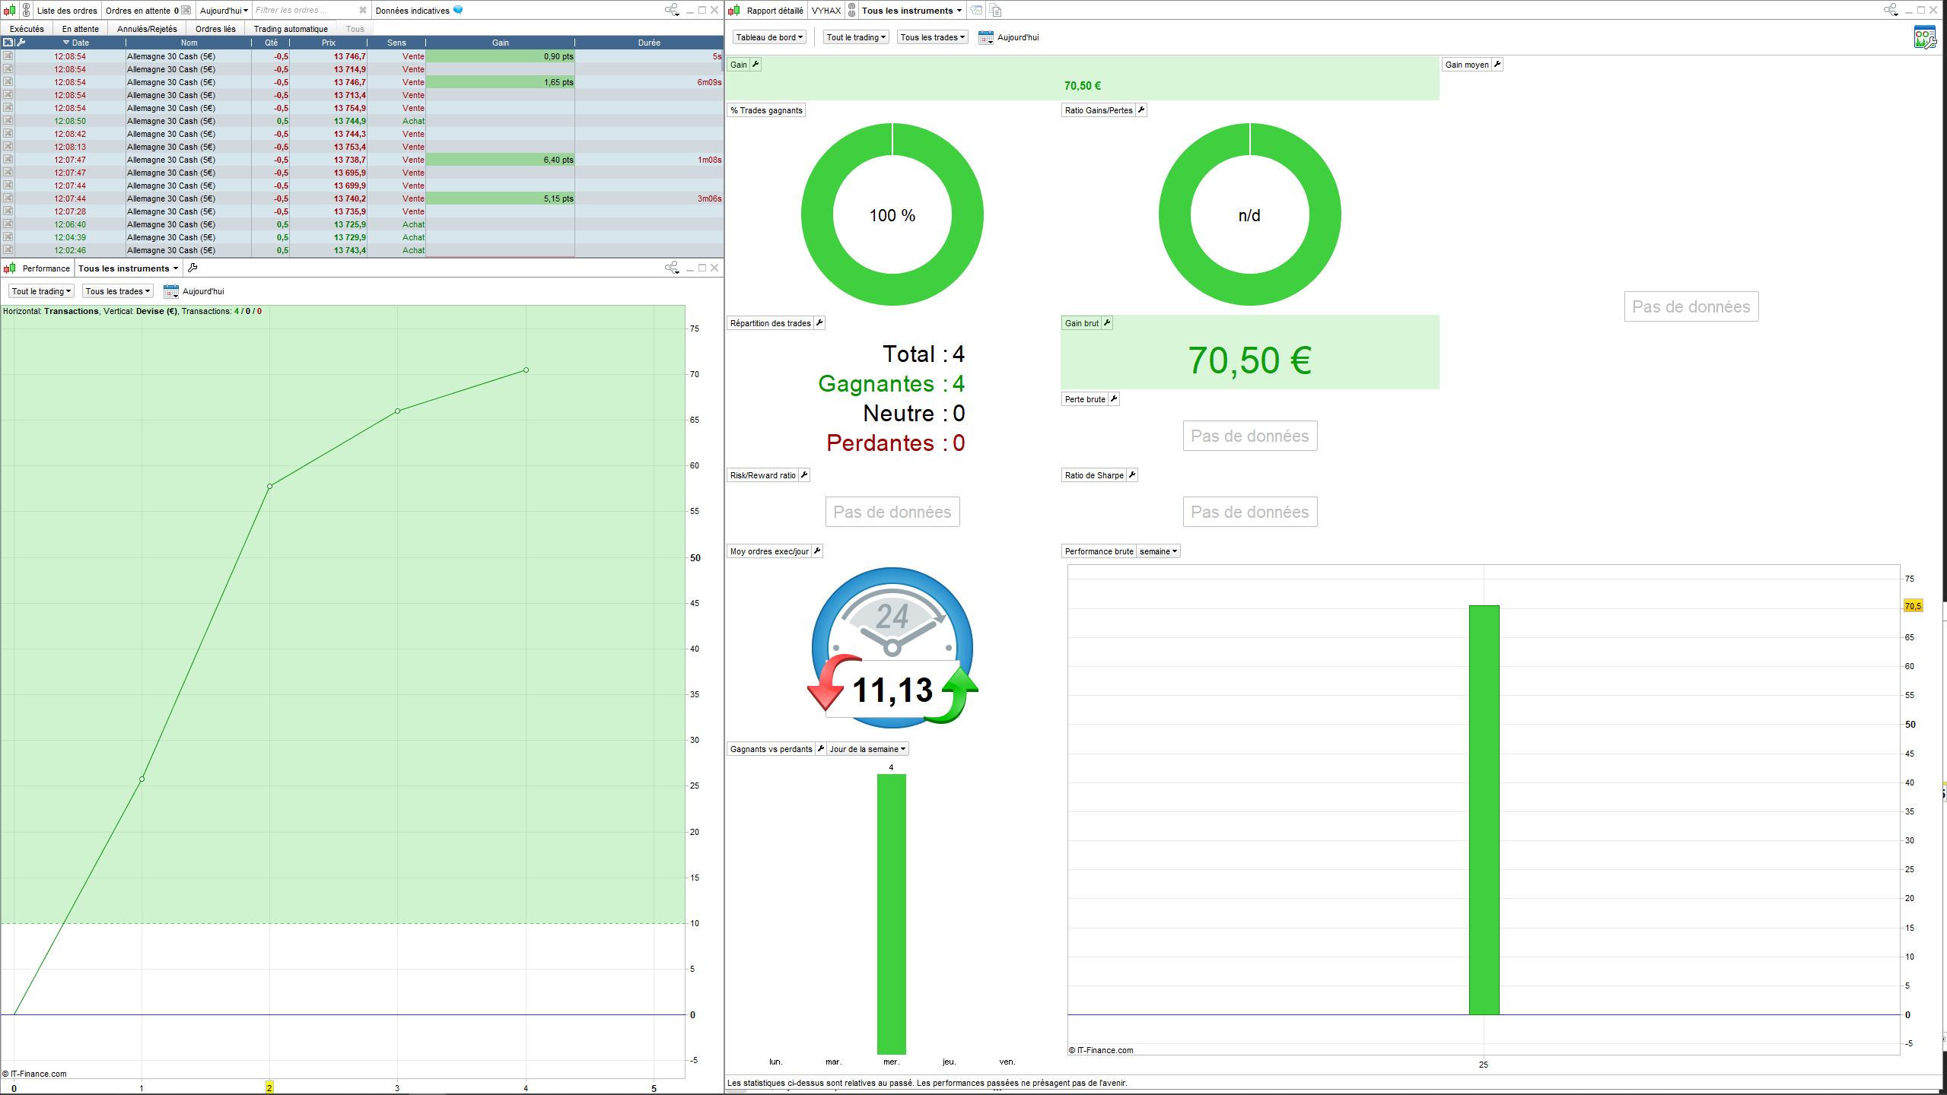Open the semaine period dropdown
This screenshot has width=1947, height=1095.
1158,551
